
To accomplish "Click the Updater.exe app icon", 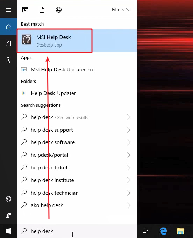I will 24,70.
